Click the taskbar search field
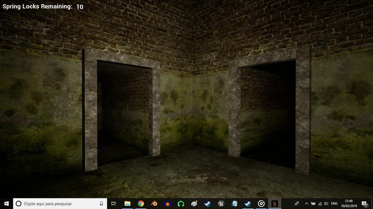373x209 pixels. pos(60,204)
